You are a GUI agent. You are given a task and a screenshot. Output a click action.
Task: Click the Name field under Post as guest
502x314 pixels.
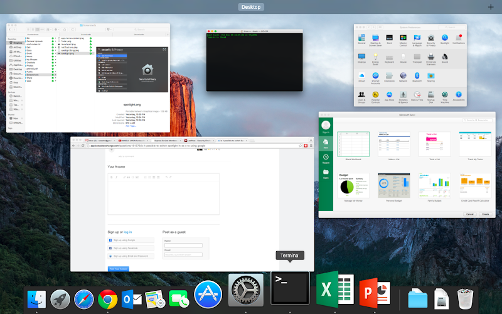(x=183, y=246)
